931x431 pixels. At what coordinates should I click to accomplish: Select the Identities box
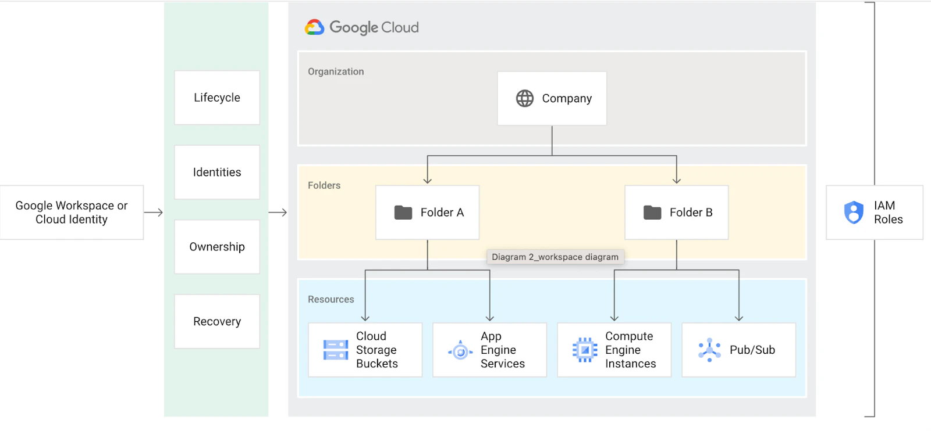(217, 172)
